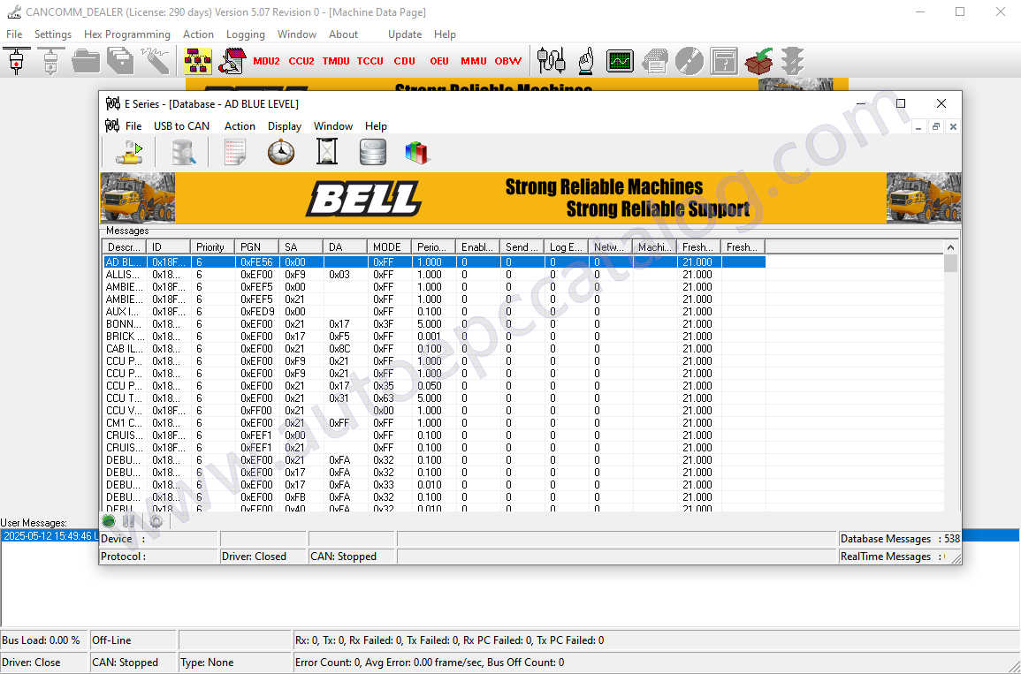The height and width of the screenshot is (674, 1021).
Task: Open the About menu
Action: tap(343, 34)
